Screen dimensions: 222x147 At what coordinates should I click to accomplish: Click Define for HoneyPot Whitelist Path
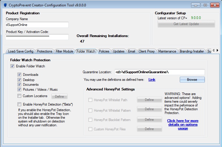[149, 100]
